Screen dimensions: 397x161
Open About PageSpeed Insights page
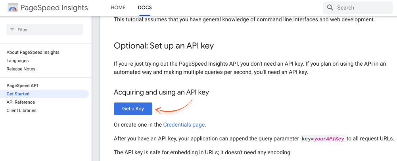(33, 52)
